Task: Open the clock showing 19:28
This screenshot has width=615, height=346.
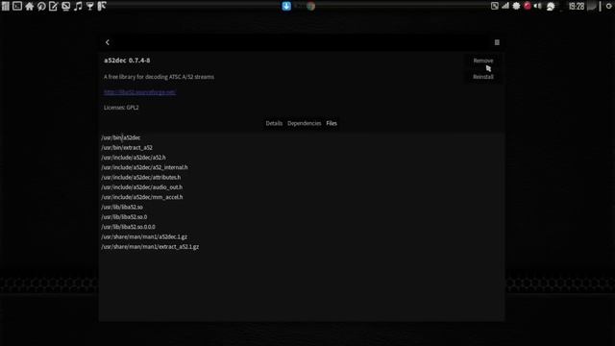Action: (577, 7)
